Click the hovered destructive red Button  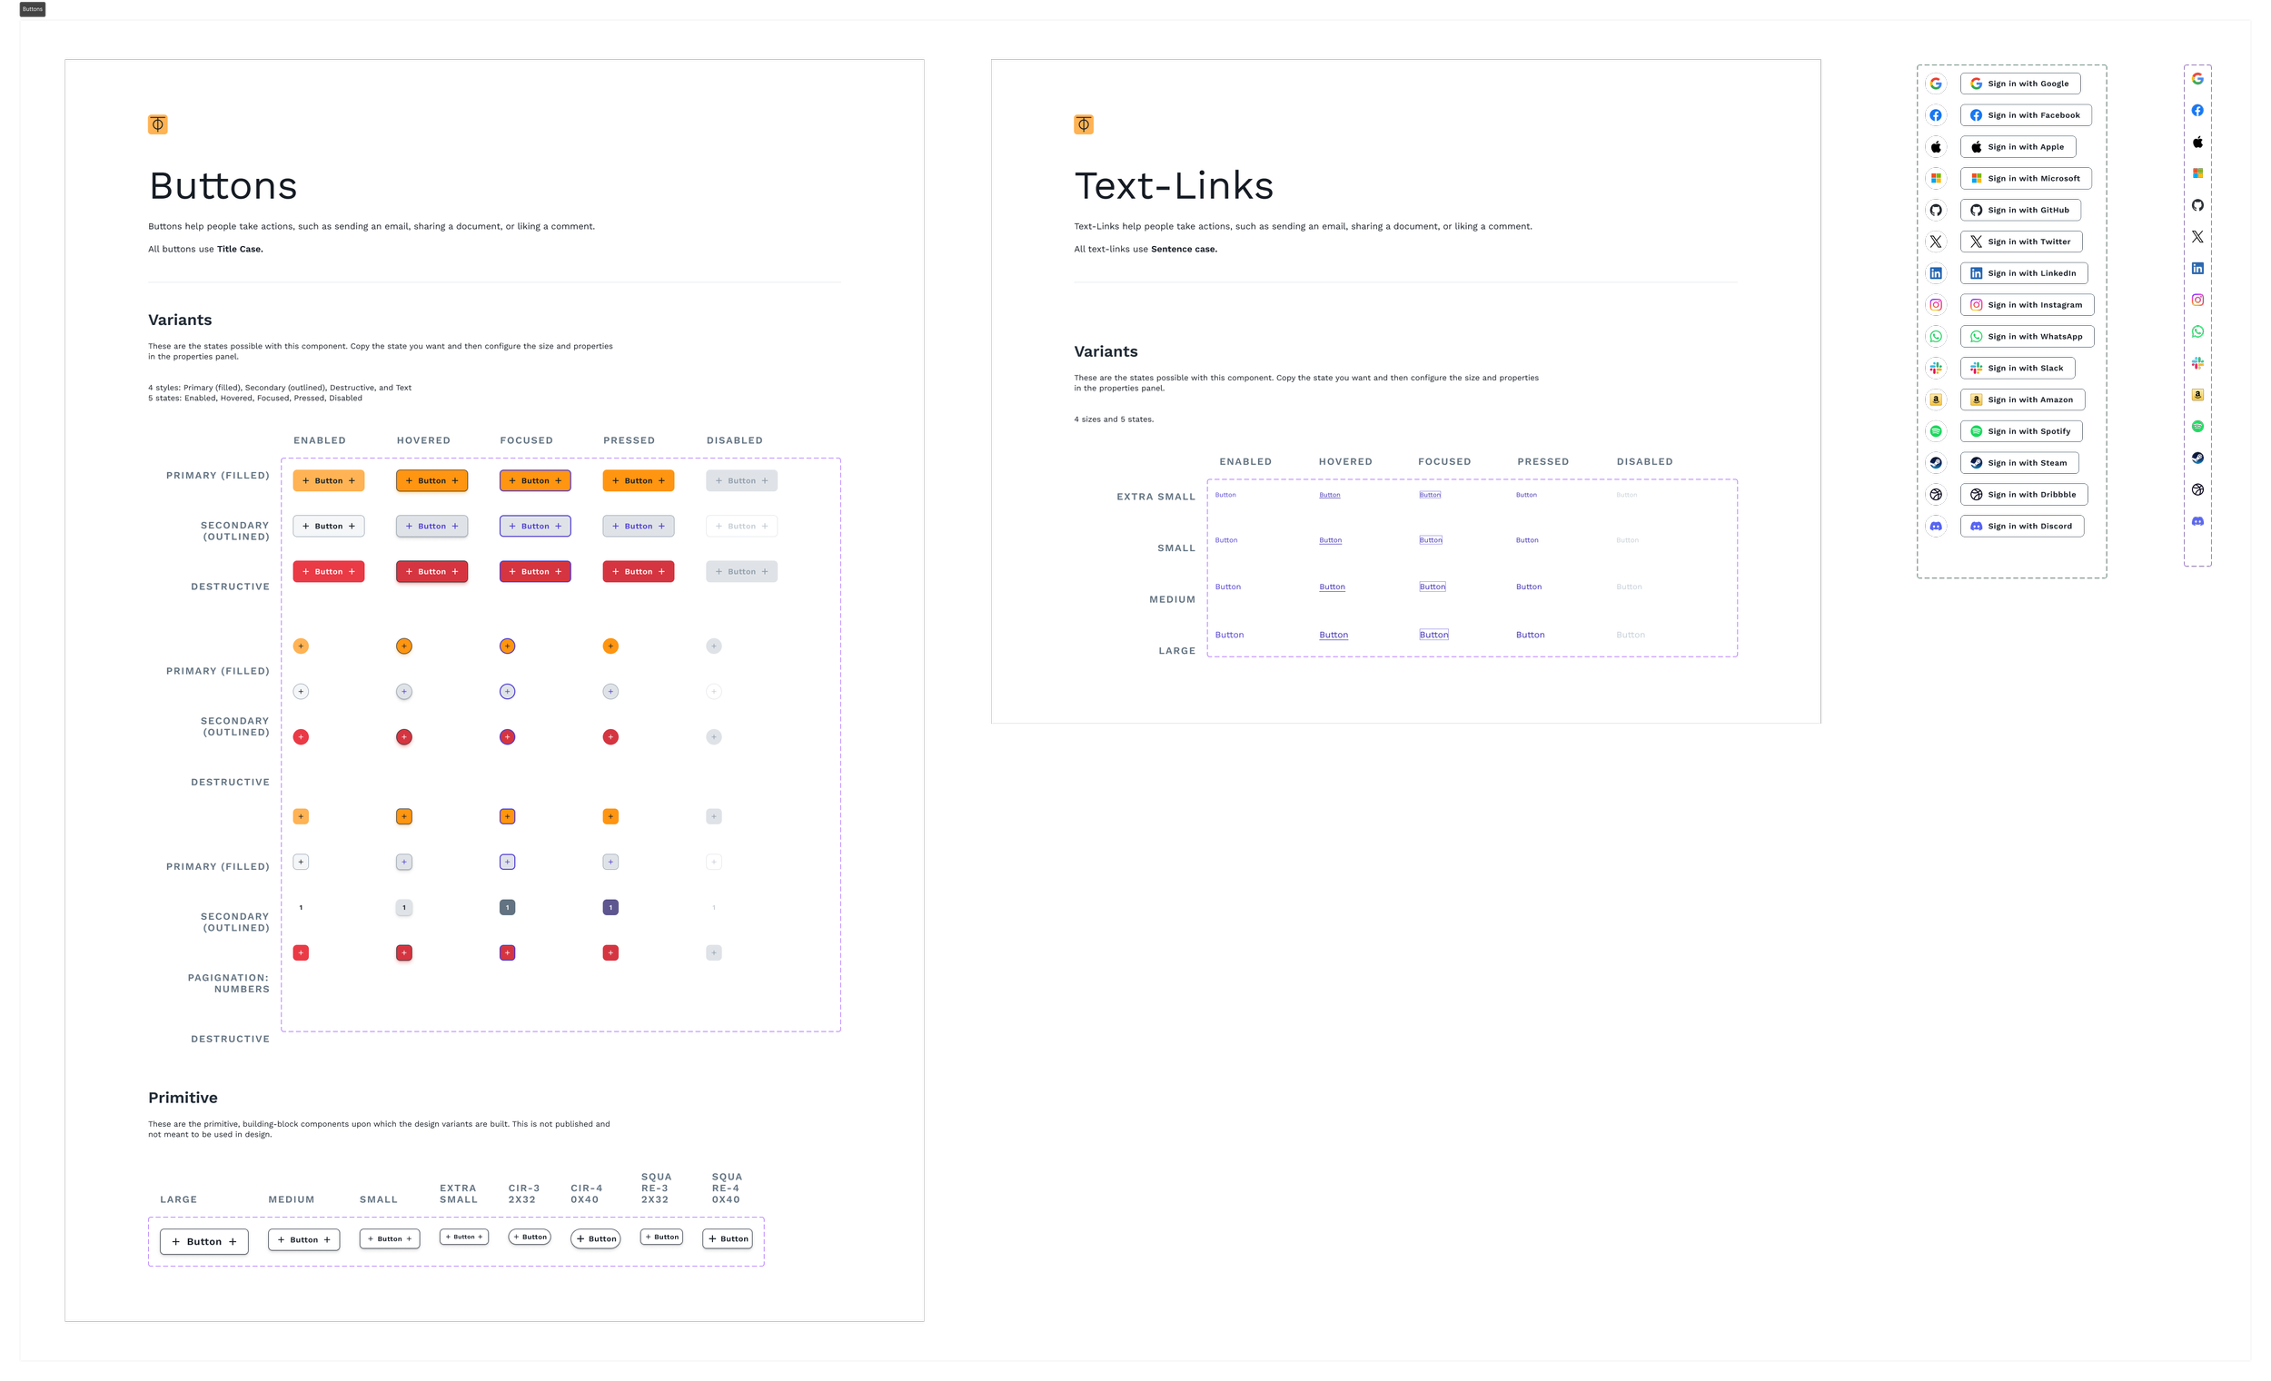click(x=431, y=572)
